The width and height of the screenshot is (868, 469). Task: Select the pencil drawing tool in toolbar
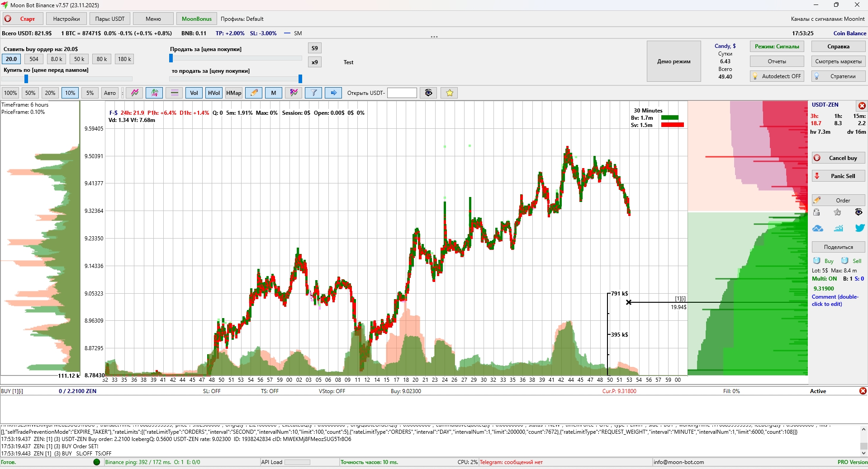(x=254, y=93)
